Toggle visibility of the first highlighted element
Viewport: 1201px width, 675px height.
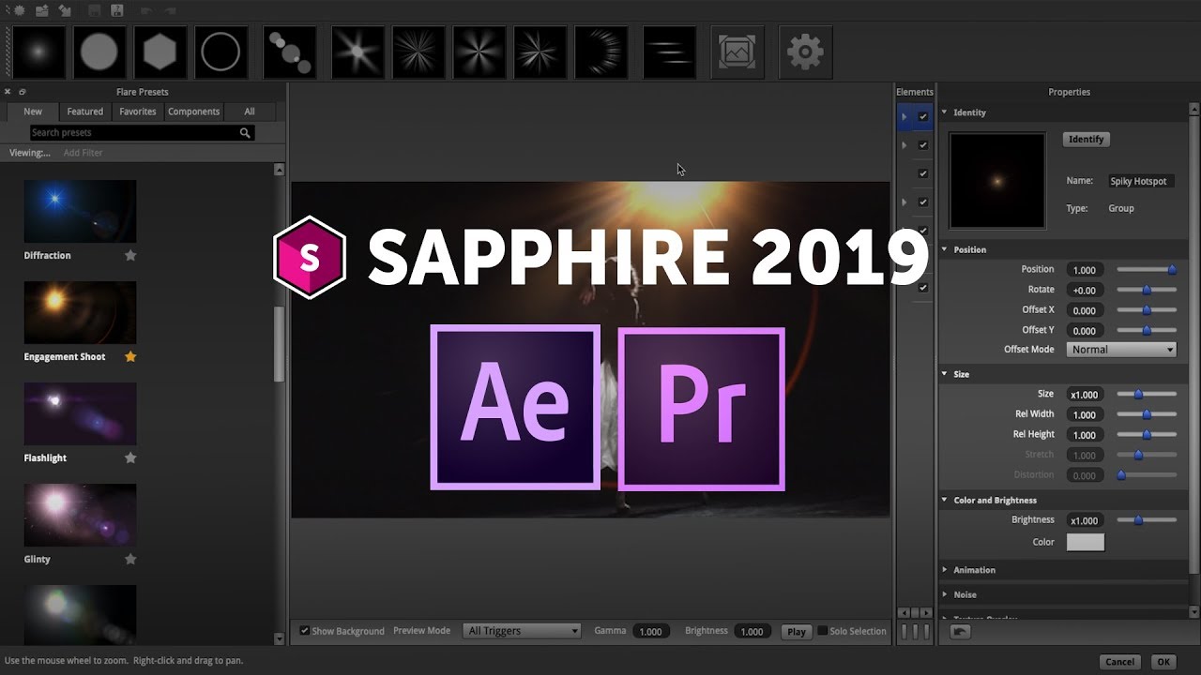[x=923, y=117]
